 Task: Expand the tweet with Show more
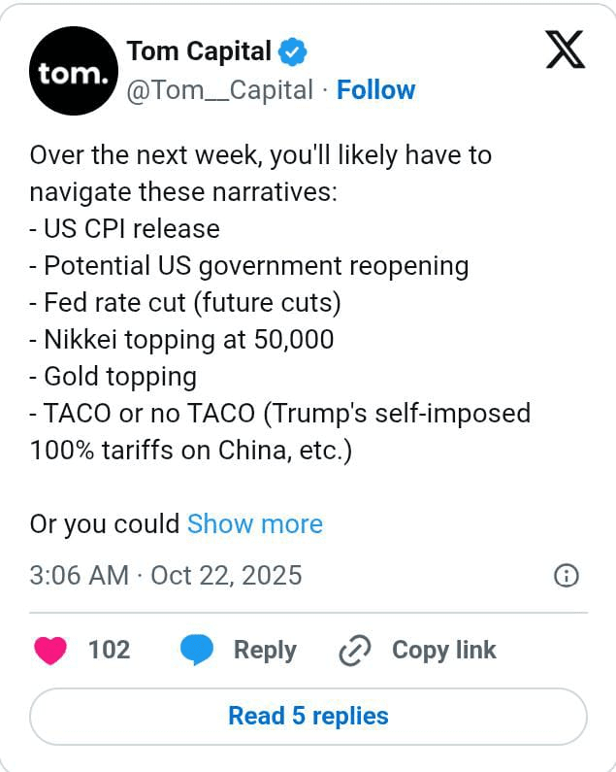click(255, 523)
